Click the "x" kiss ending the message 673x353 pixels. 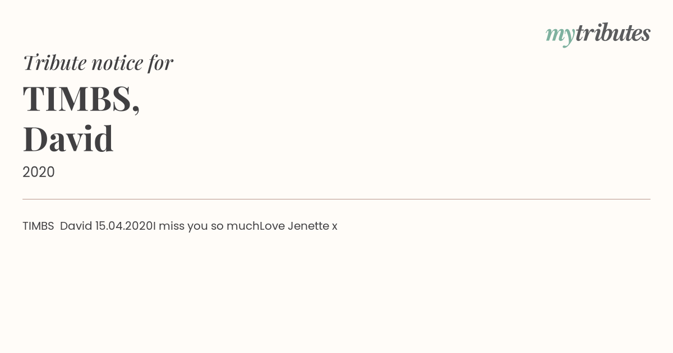334,226
